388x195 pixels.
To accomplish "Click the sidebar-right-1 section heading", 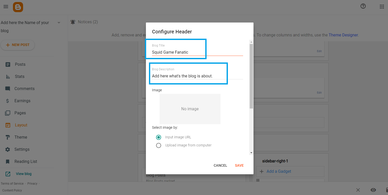I will 275,161.
